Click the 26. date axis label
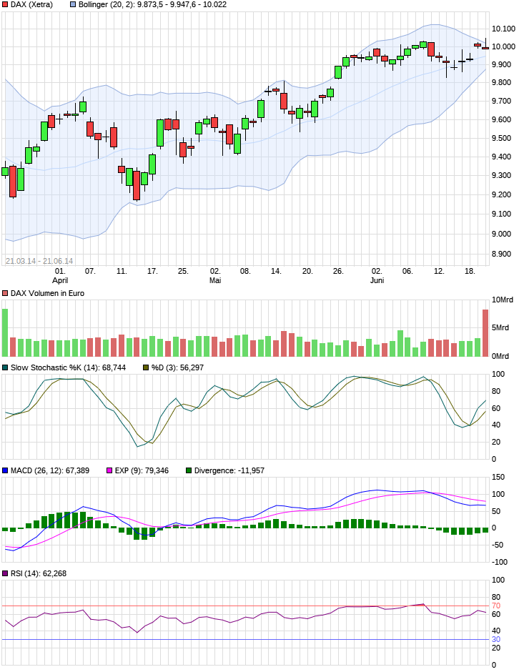This screenshot has width=519, height=672. pos(338,271)
